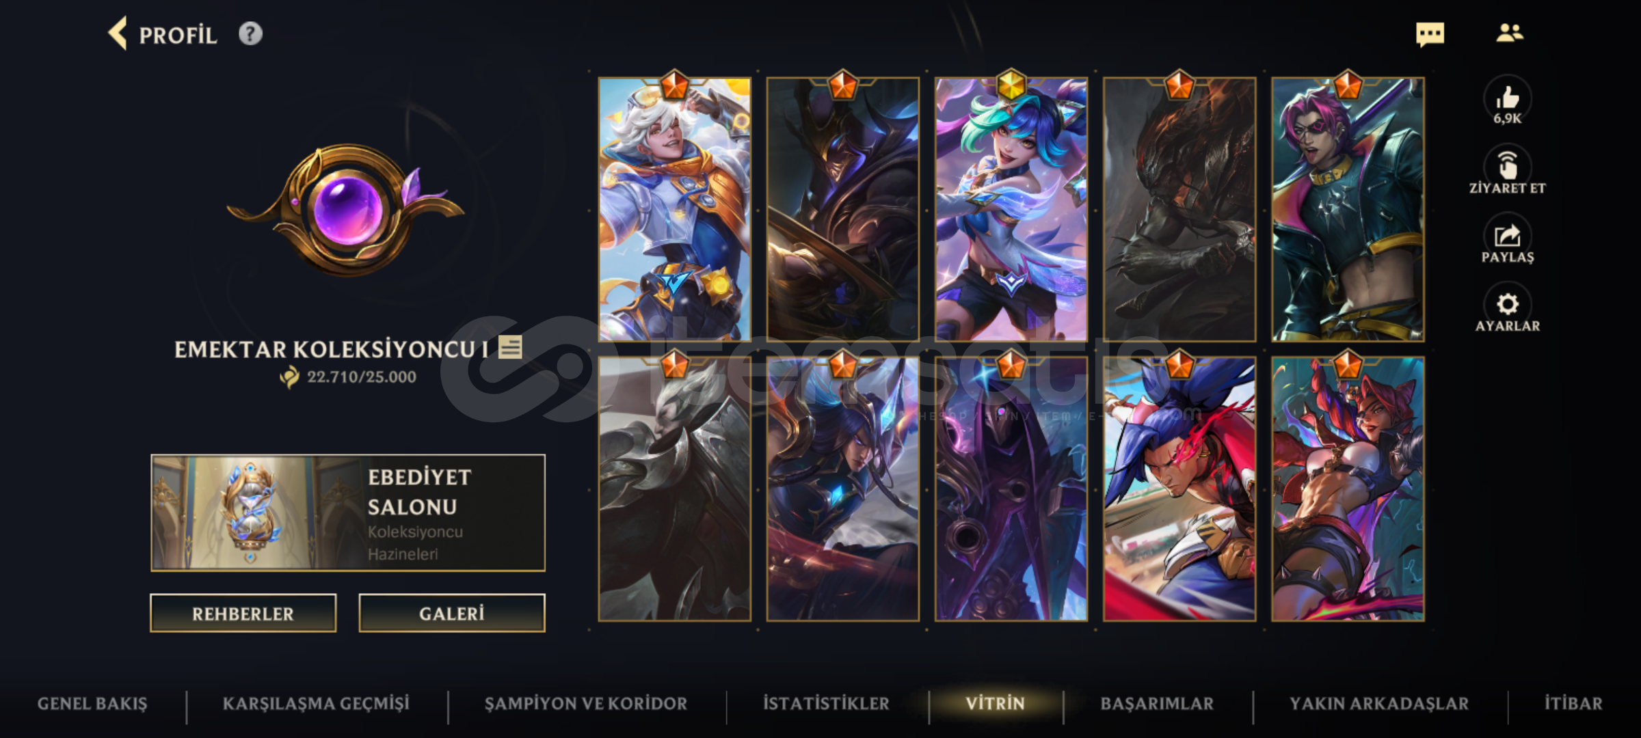Open the Ebediyet Salonu banner
The height and width of the screenshot is (738, 1641).
point(348,512)
